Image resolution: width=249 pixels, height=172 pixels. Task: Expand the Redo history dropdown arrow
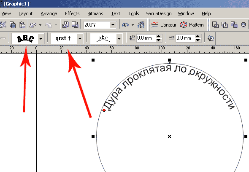pyautogui.click(x=56, y=25)
